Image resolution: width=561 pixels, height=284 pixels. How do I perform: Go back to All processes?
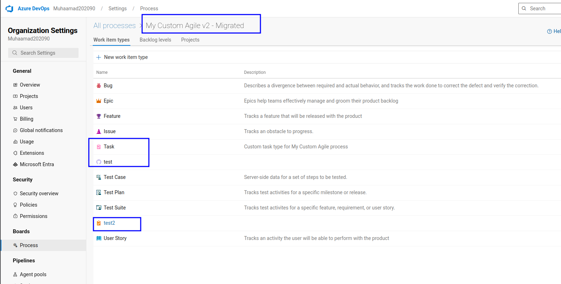click(114, 26)
